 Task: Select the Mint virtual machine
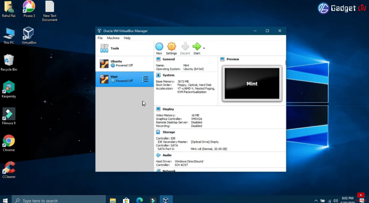pyautogui.click(x=125, y=79)
